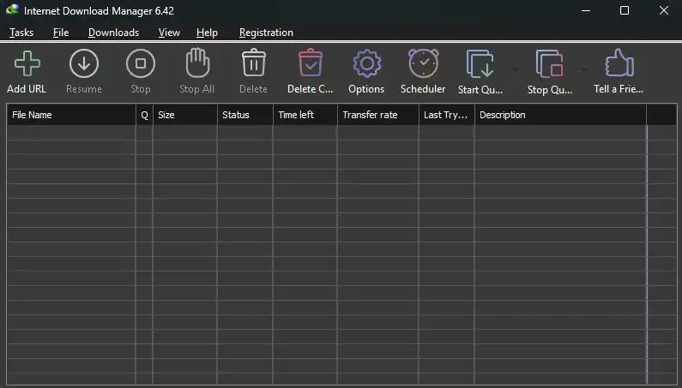Click Tell a Friend thumbs-up icon
The image size is (682, 388).
click(619, 64)
